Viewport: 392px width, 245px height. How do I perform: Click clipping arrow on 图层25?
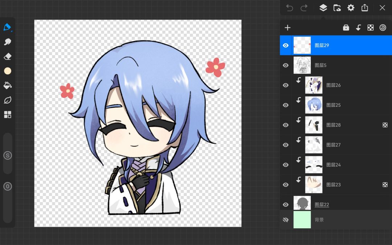pos(298,100)
